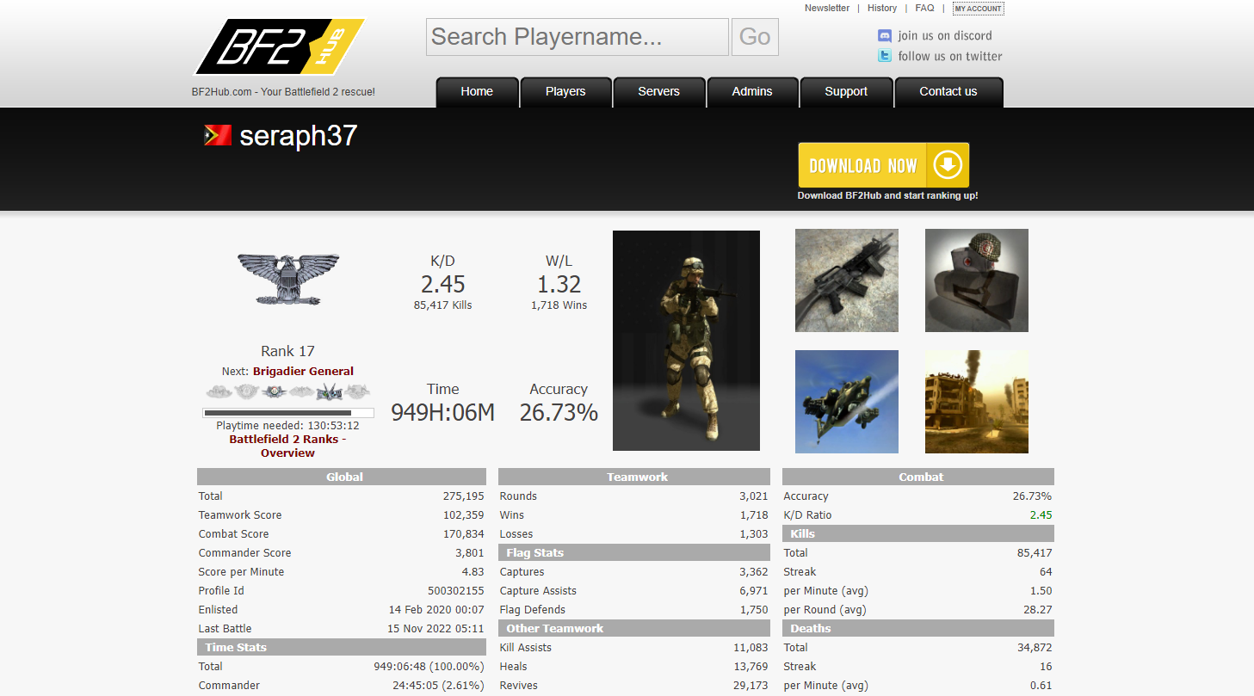Open the History link
The width and height of the screenshot is (1254, 696).
[882, 8]
